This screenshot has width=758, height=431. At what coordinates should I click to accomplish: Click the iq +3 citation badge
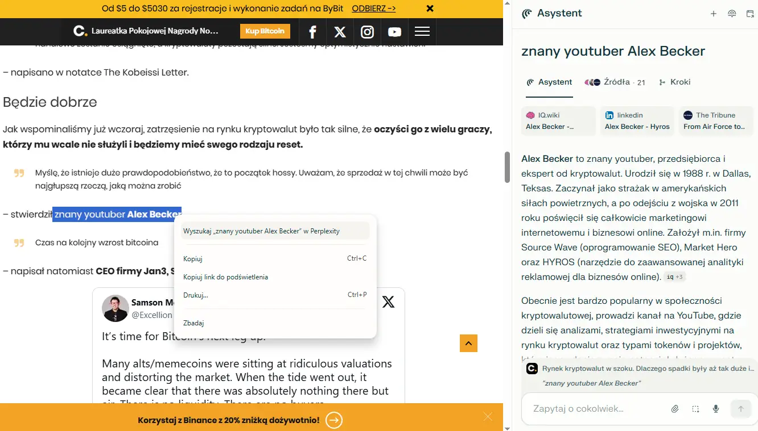pyautogui.click(x=674, y=277)
